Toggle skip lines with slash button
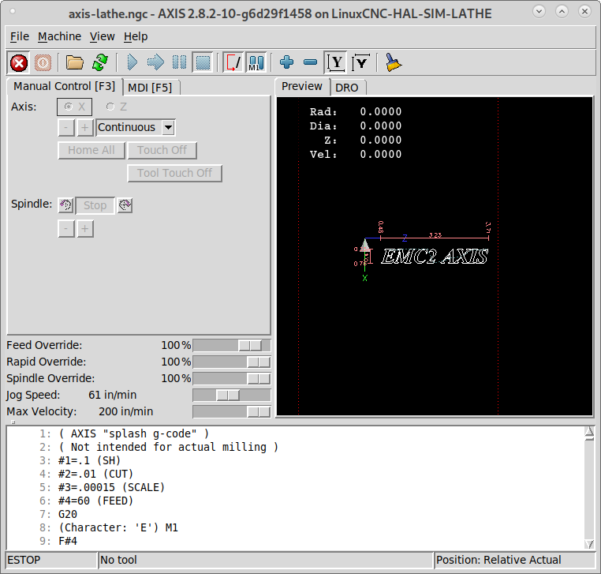The height and width of the screenshot is (574, 601). coord(233,62)
